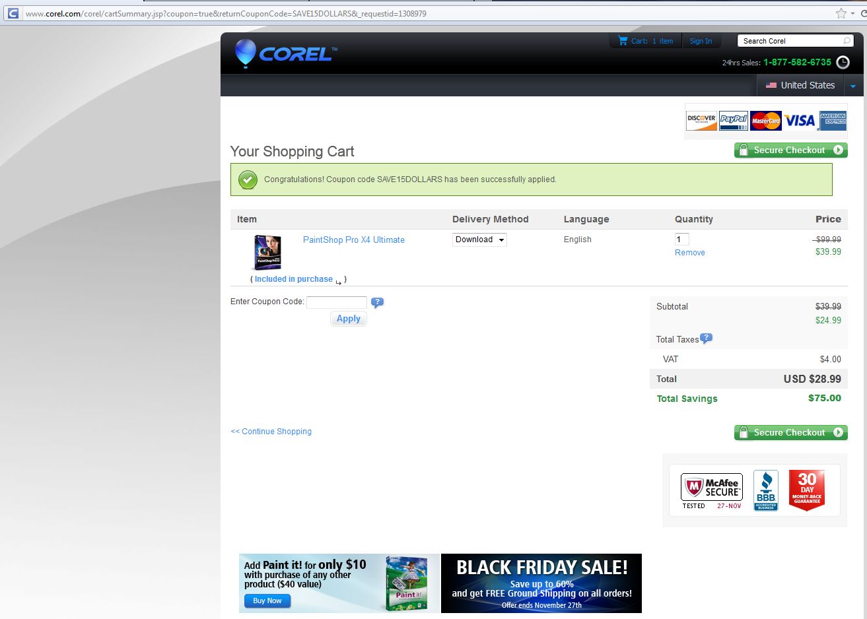The width and height of the screenshot is (867, 619).
Task: Click the Language column header
Action: [586, 219]
